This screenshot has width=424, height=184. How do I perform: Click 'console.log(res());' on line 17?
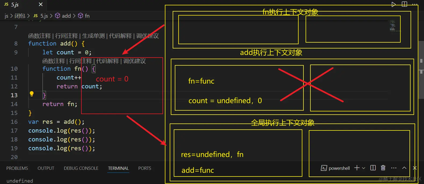[x=61, y=131]
